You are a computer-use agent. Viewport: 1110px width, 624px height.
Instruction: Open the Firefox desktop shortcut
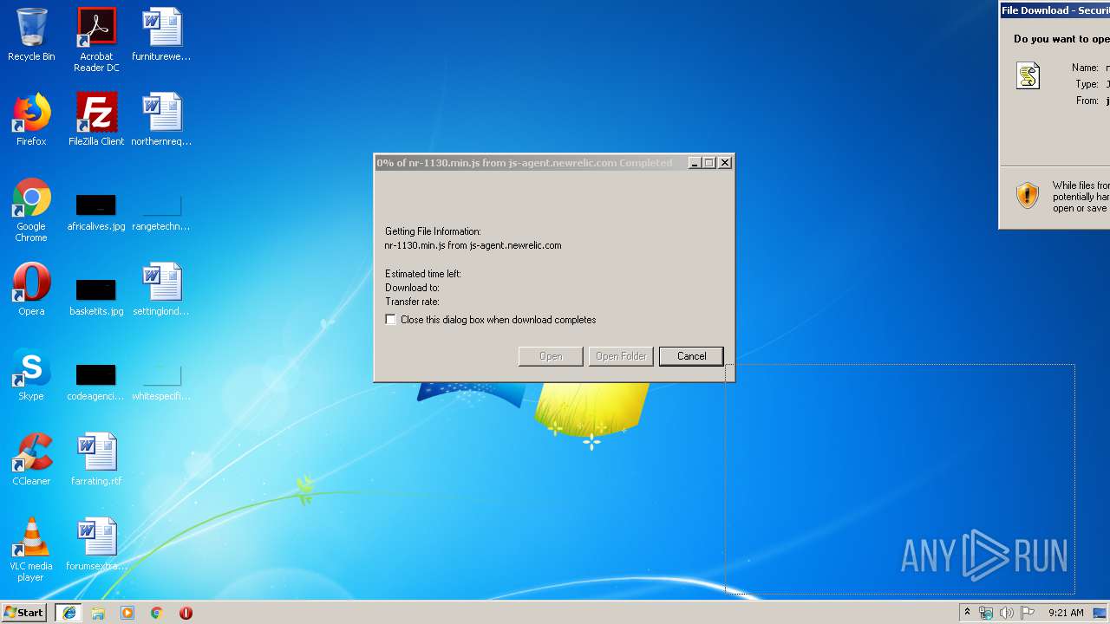(31, 120)
